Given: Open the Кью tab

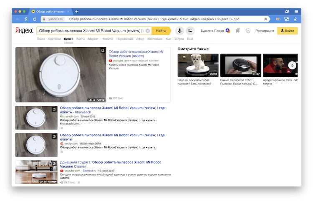Looking at the screenshot, I should [168, 39].
